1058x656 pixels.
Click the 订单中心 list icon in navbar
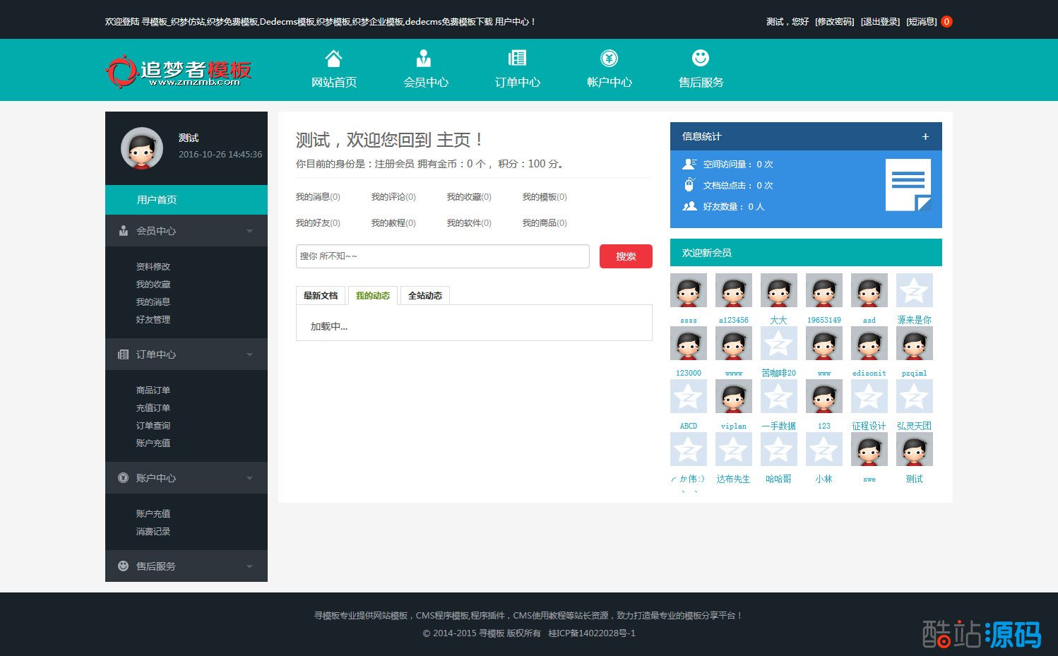click(517, 58)
